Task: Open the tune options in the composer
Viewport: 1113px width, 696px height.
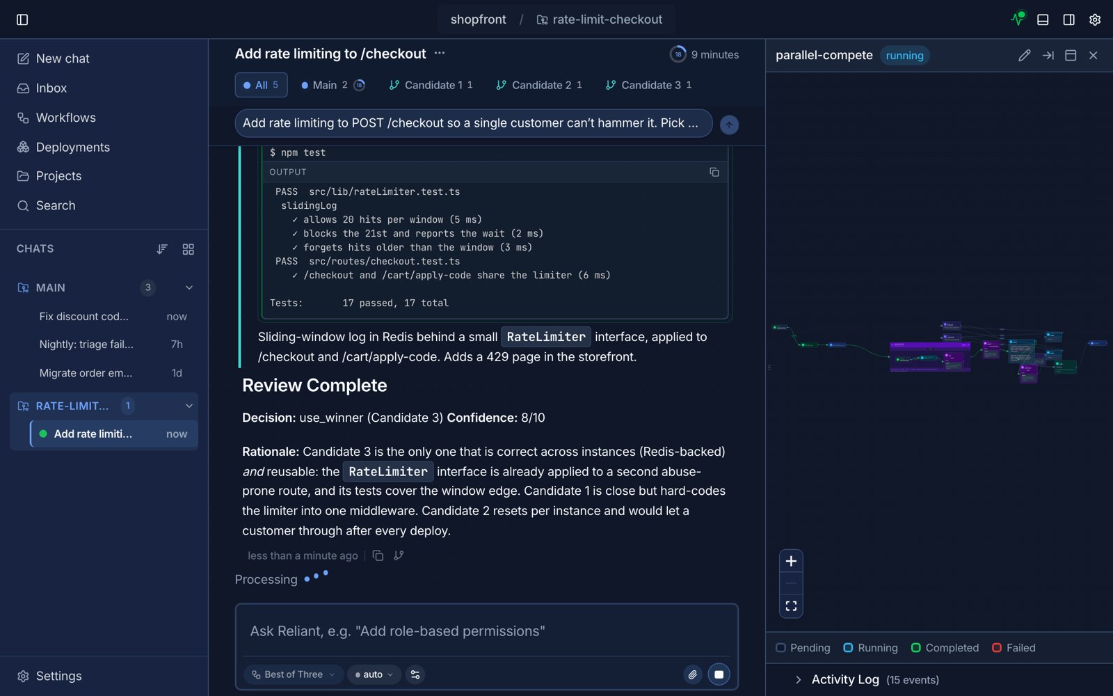Action: (x=415, y=674)
